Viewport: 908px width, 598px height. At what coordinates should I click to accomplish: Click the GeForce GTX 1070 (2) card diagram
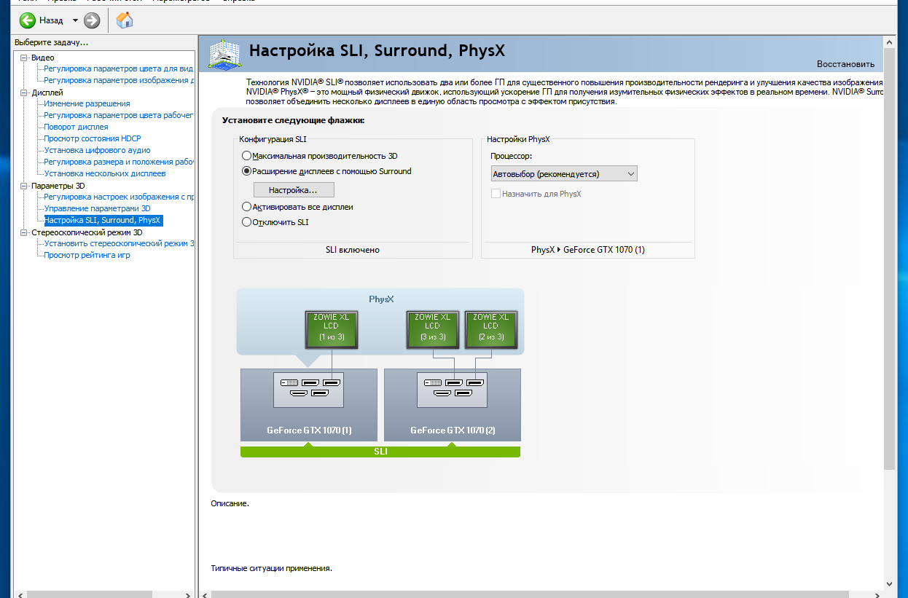pyautogui.click(x=453, y=404)
